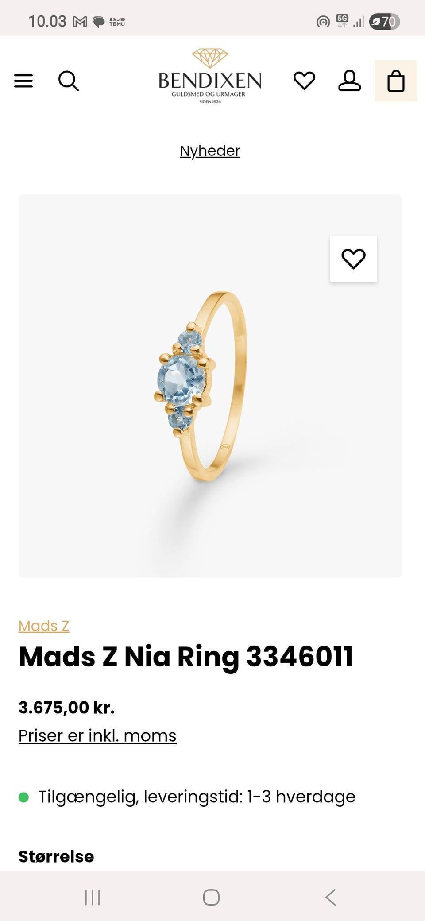Add ring to favorites via heart button
This screenshot has height=921, width=425.
point(353,259)
